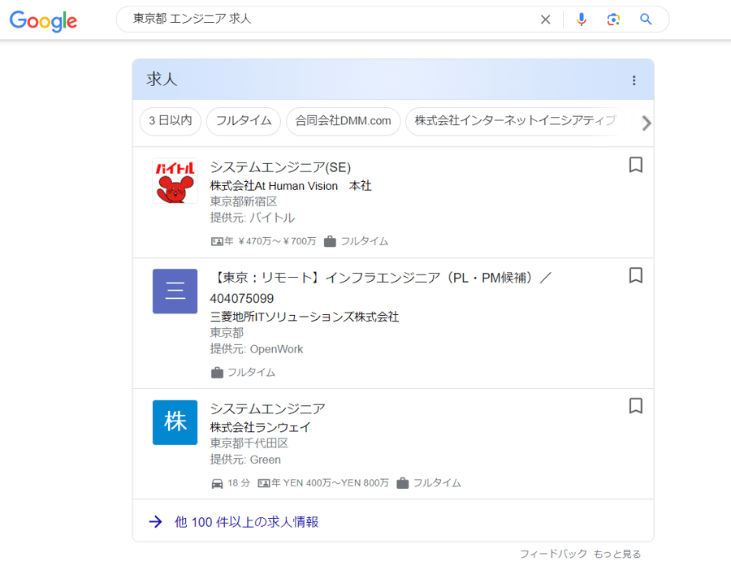Bookmark the インフラエンジニア job listing
Image resolution: width=731 pixels, height=570 pixels.
[x=636, y=275]
